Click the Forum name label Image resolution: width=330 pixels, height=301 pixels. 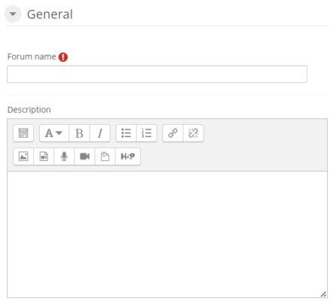coord(32,56)
